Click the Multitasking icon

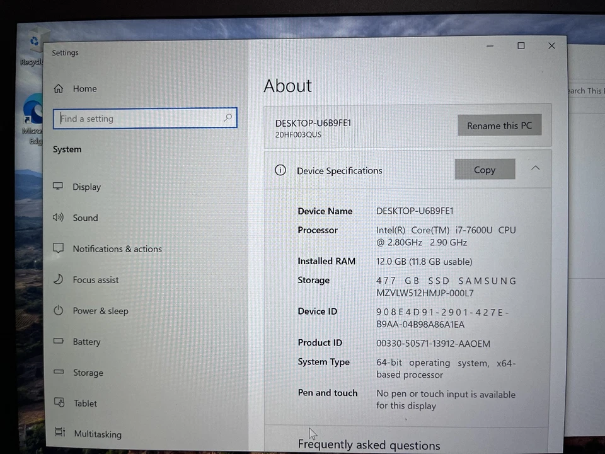pos(59,433)
